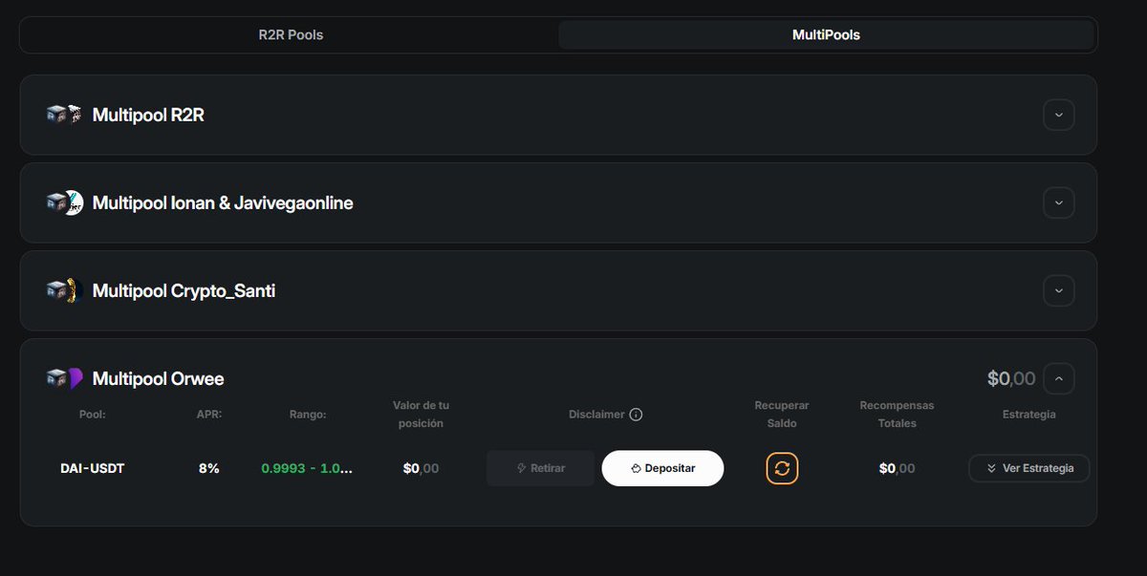
Task: Click the Recompensas Totales $0,00 amount
Action: 897,468
